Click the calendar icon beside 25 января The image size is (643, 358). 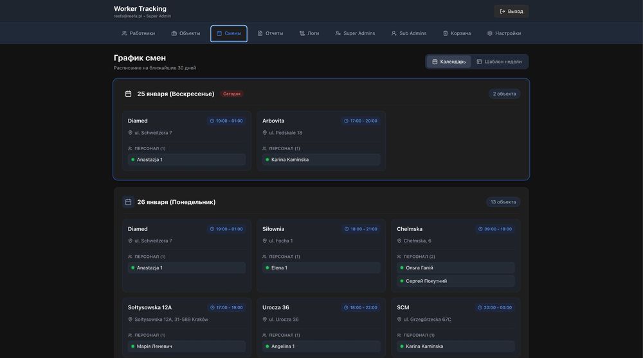[128, 94]
